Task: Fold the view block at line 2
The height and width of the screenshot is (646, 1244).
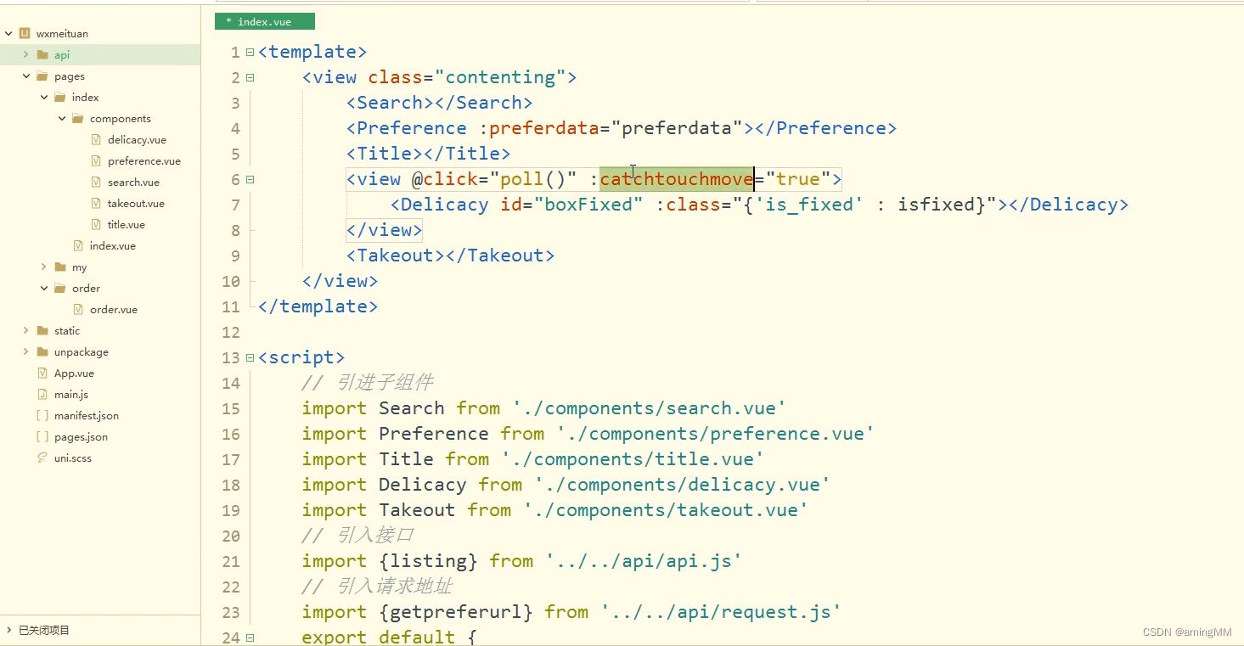Action: (250, 77)
